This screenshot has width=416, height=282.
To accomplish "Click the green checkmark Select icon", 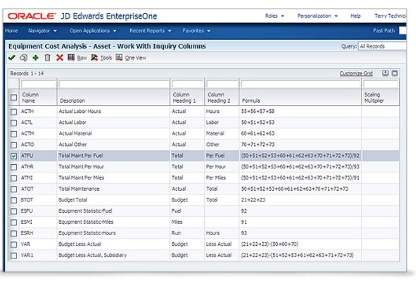I will [x=12, y=58].
